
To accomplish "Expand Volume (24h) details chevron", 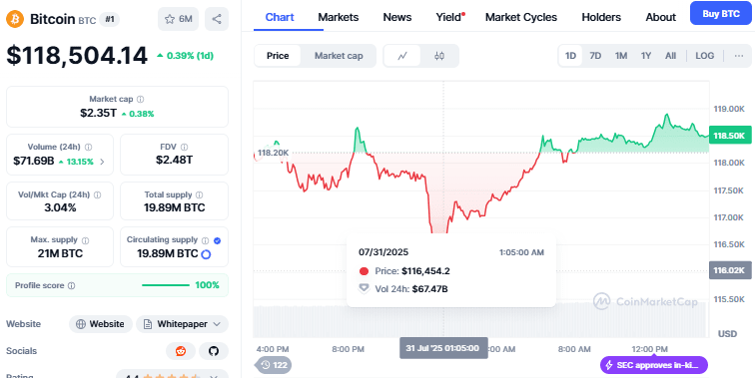I will [x=102, y=162].
